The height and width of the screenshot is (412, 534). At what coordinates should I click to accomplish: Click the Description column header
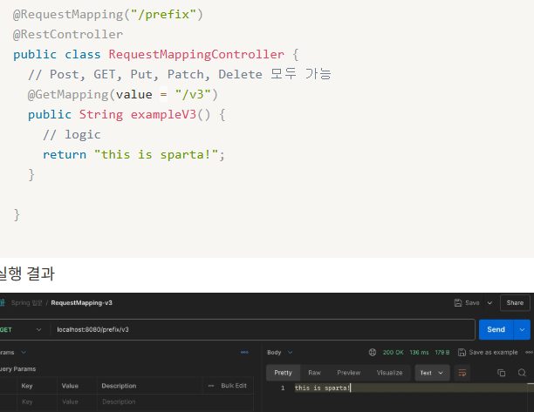[119, 386]
